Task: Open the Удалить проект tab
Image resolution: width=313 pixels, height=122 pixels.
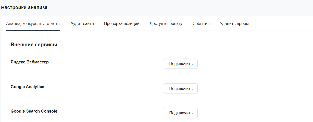Action: [235, 24]
